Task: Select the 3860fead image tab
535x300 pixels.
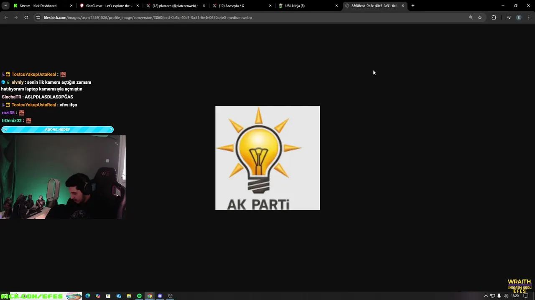Action: pyautogui.click(x=374, y=6)
